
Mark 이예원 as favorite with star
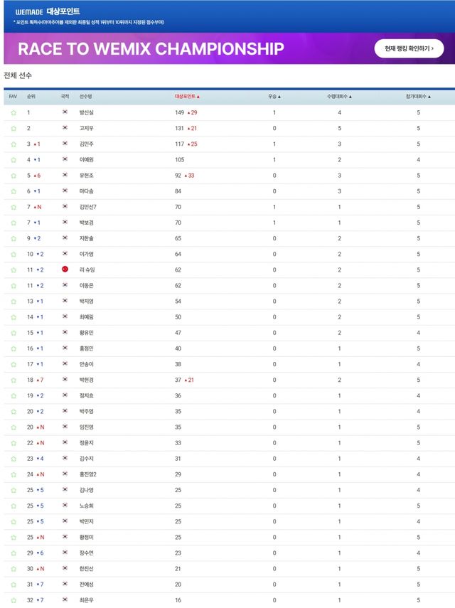click(13, 160)
